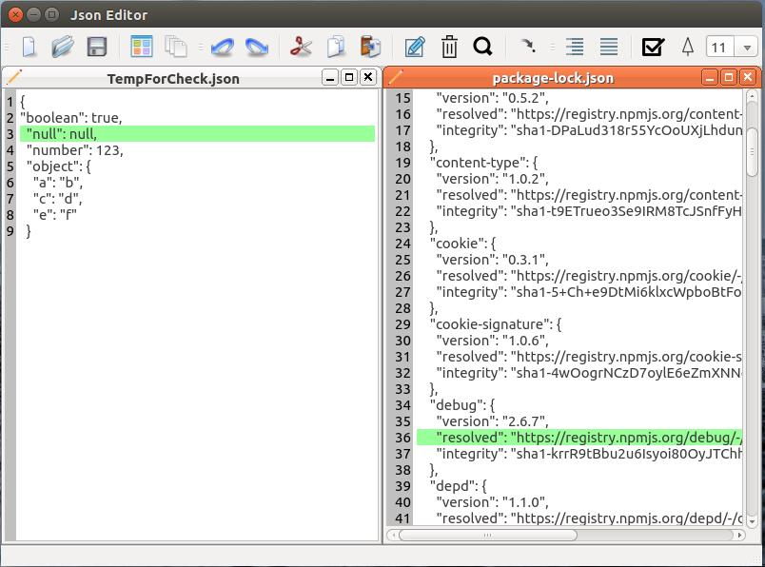
Task: Click the compact lines justify icon
Action: click(x=608, y=48)
